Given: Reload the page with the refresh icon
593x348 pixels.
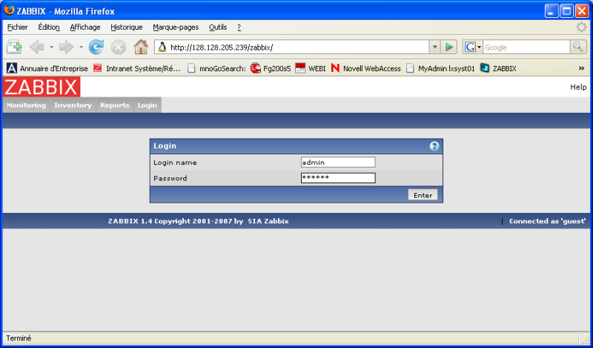Looking at the screenshot, I should (x=96, y=47).
